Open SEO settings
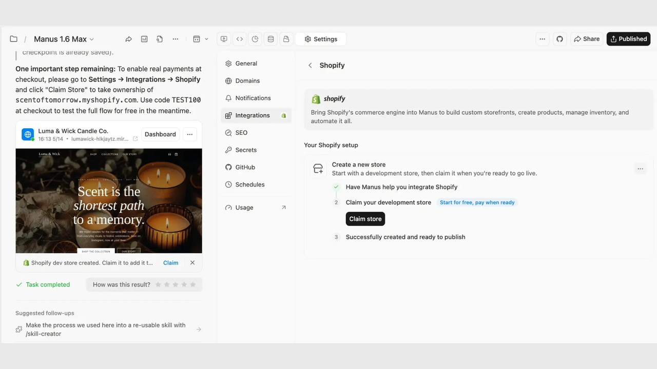 pyautogui.click(x=256, y=133)
